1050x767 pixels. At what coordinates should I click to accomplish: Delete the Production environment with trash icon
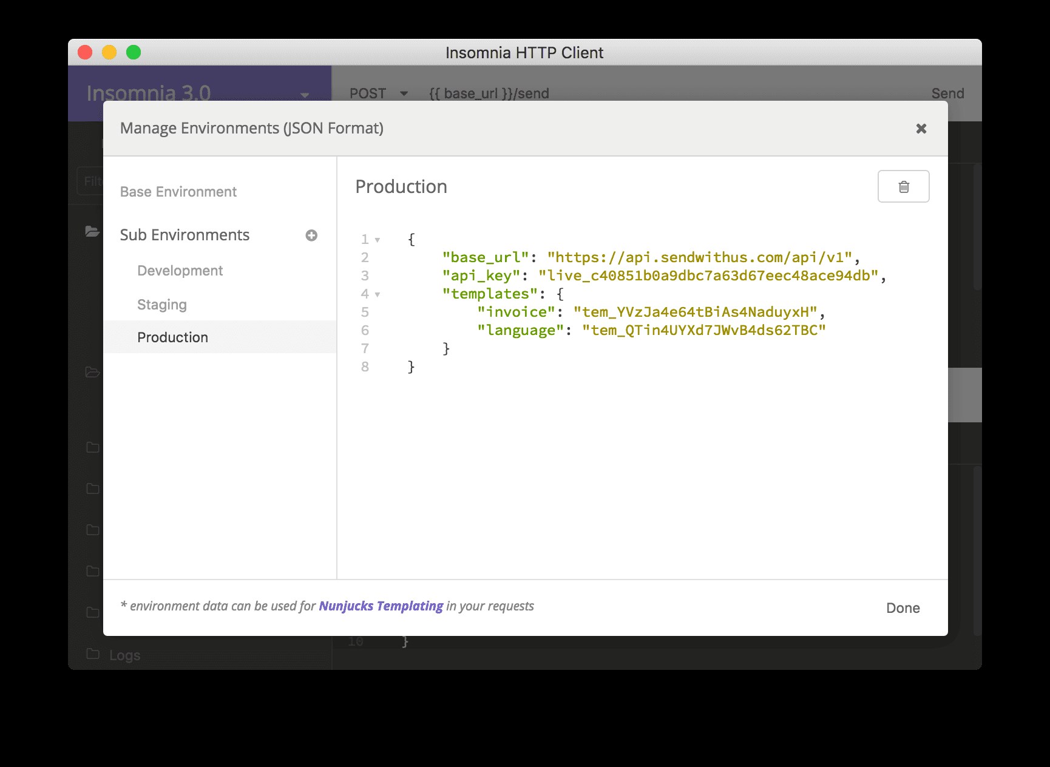pos(903,186)
